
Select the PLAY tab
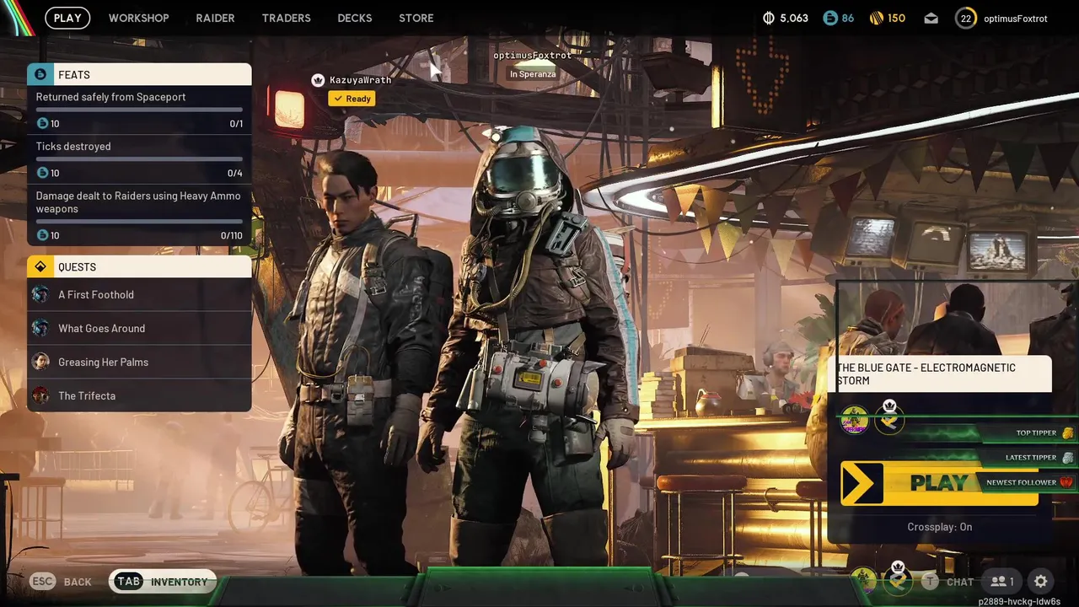[x=67, y=18]
